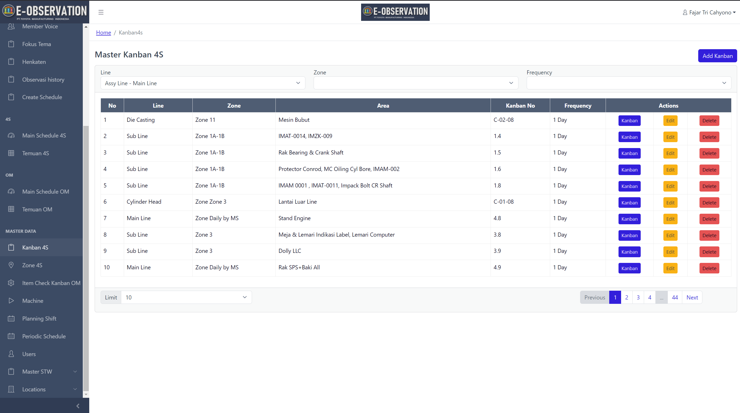The width and height of the screenshot is (740, 413).
Task: Click the Fokus Tema clipboard icon
Action: point(11,44)
